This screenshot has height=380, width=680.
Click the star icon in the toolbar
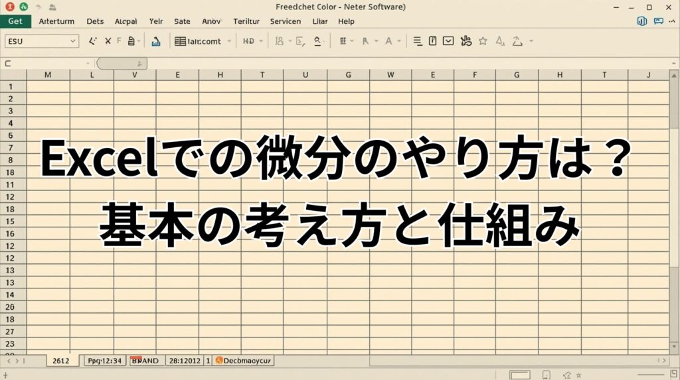pos(483,41)
